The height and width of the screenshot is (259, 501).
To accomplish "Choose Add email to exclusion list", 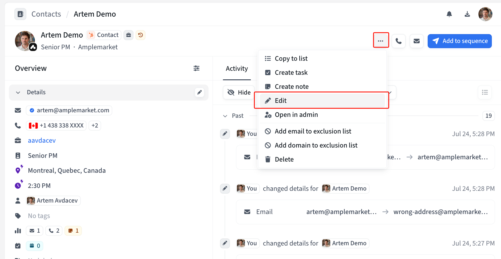I will coord(322,131).
